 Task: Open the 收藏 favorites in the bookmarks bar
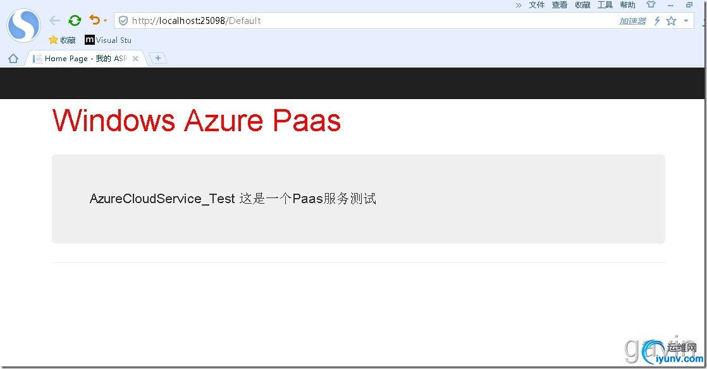click(x=62, y=40)
